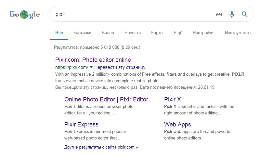This screenshot has height=157, width=273.
Task: Expand the green arrow next to pixlr.com URL
Action: pos(91,67)
